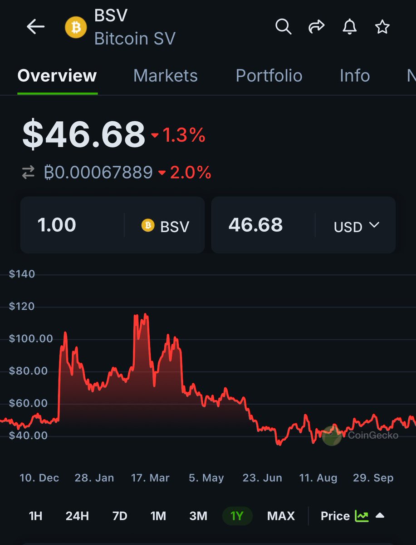Open the Info tab
This screenshot has width=416, height=545.
(x=355, y=75)
